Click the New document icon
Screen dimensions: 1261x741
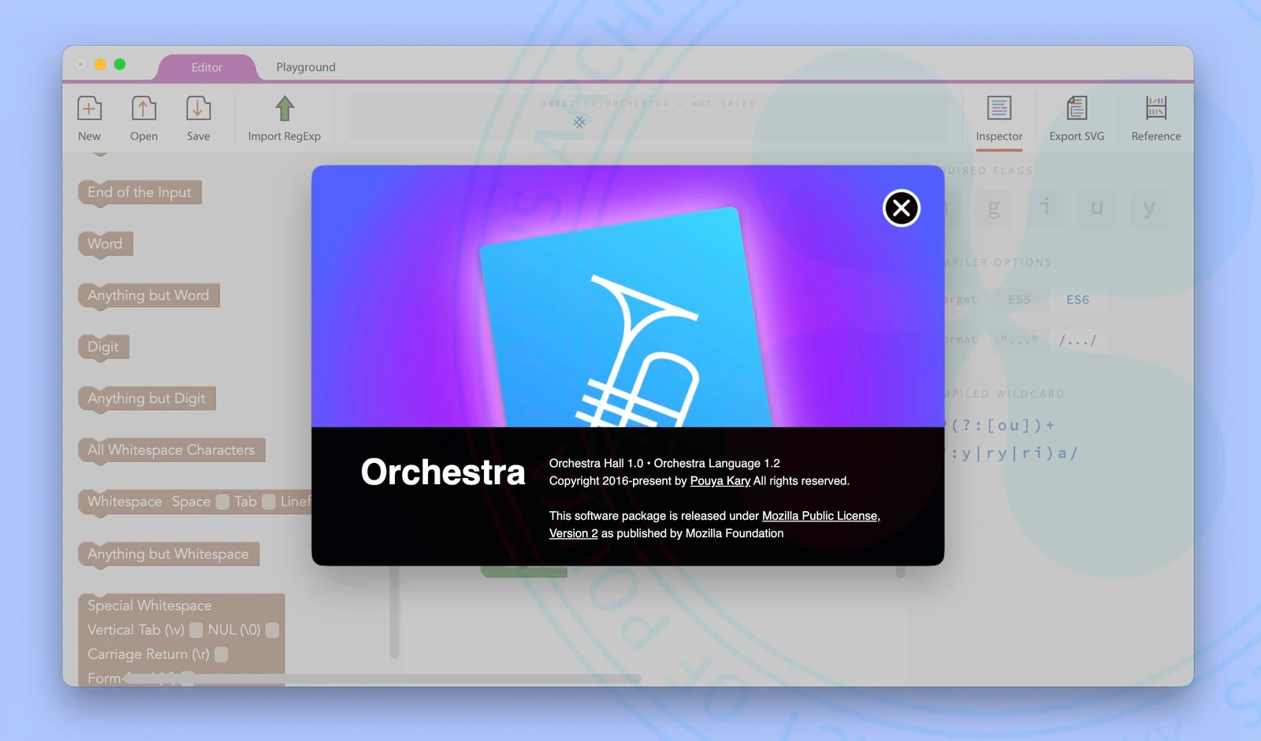(89, 109)
